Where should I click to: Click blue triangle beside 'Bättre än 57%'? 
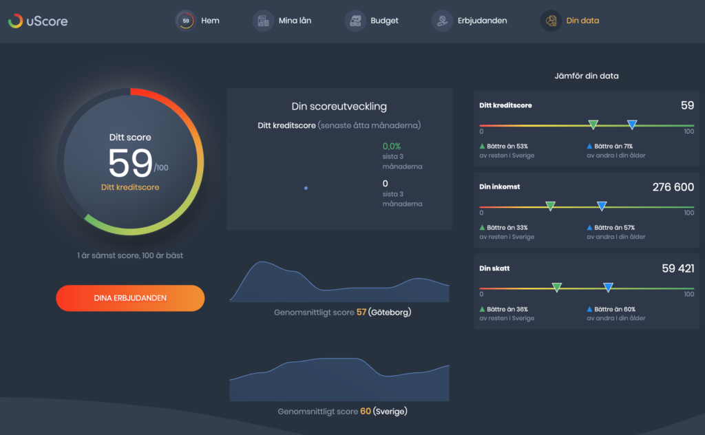(x=589, y=227)
